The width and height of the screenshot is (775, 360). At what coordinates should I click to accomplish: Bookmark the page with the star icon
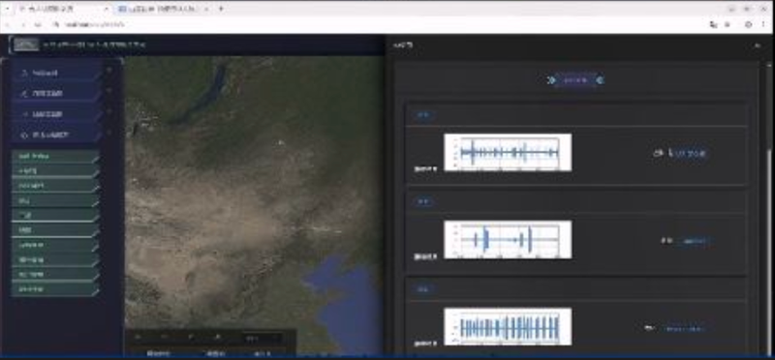728,24
